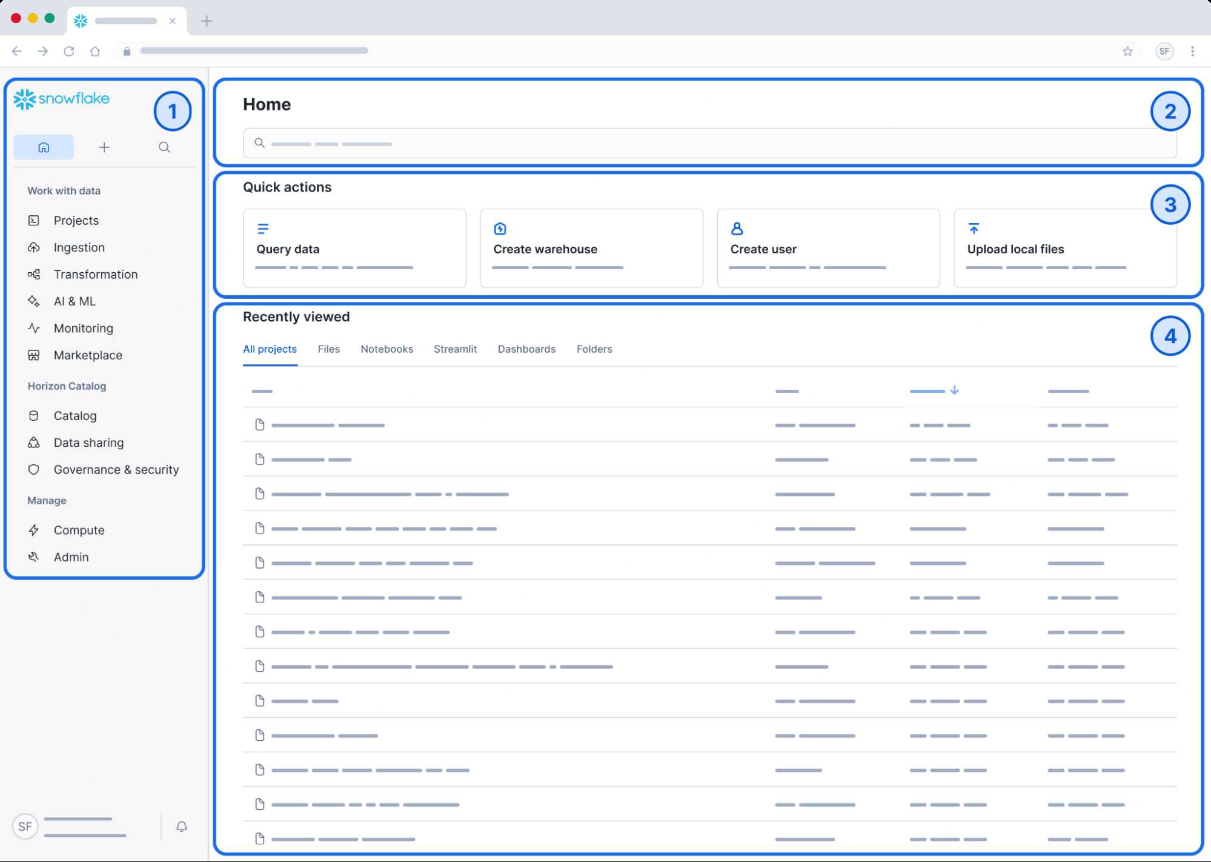Open the SF user account menu
The width and height of the screenshot is (1211, 862).
[25, 826]
